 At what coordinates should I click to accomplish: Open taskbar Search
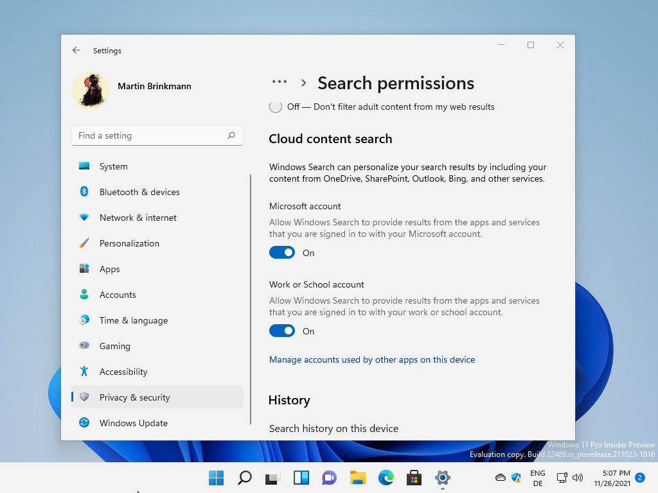coord(245,478)
